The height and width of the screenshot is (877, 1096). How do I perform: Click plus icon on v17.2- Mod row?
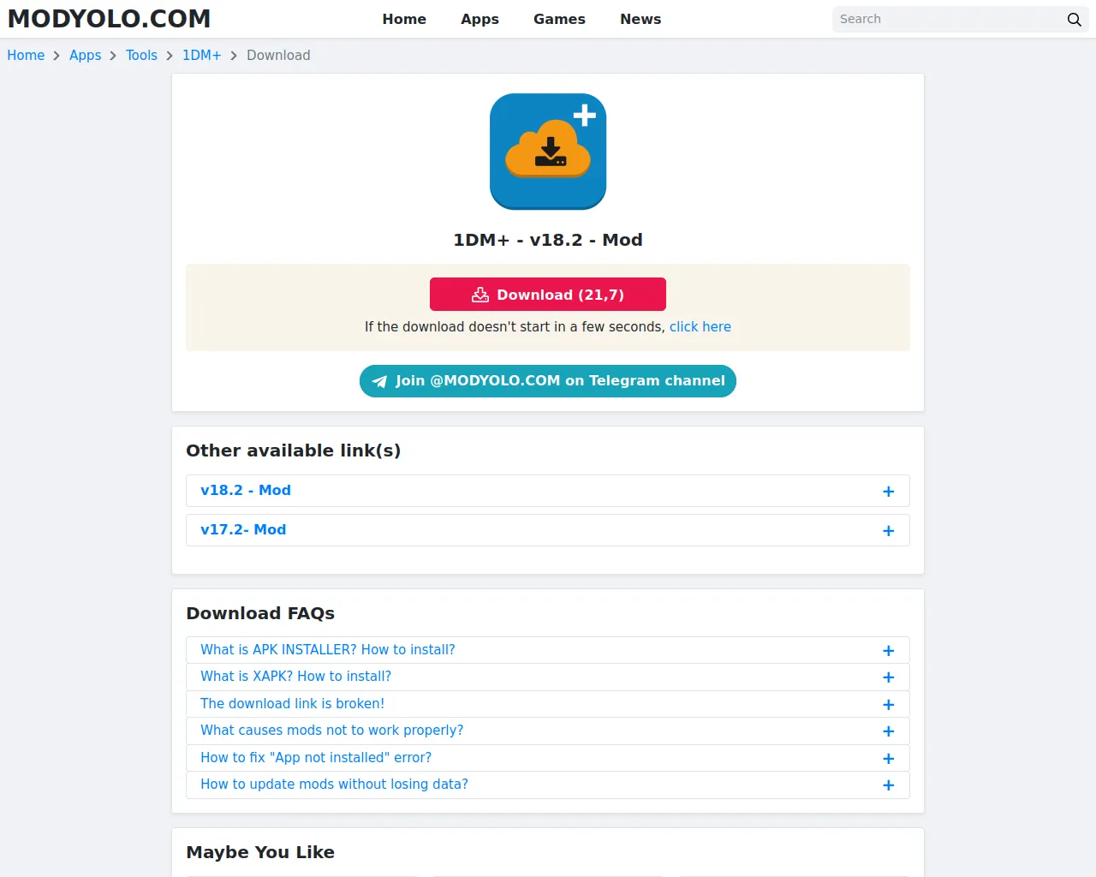click(x=888, y=531)
